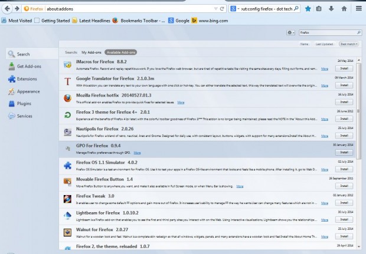Click the scrollbar down arrow

point(358,246)
